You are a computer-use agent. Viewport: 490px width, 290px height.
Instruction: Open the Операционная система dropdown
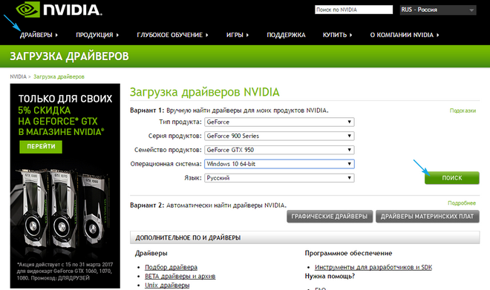(279, 164)
